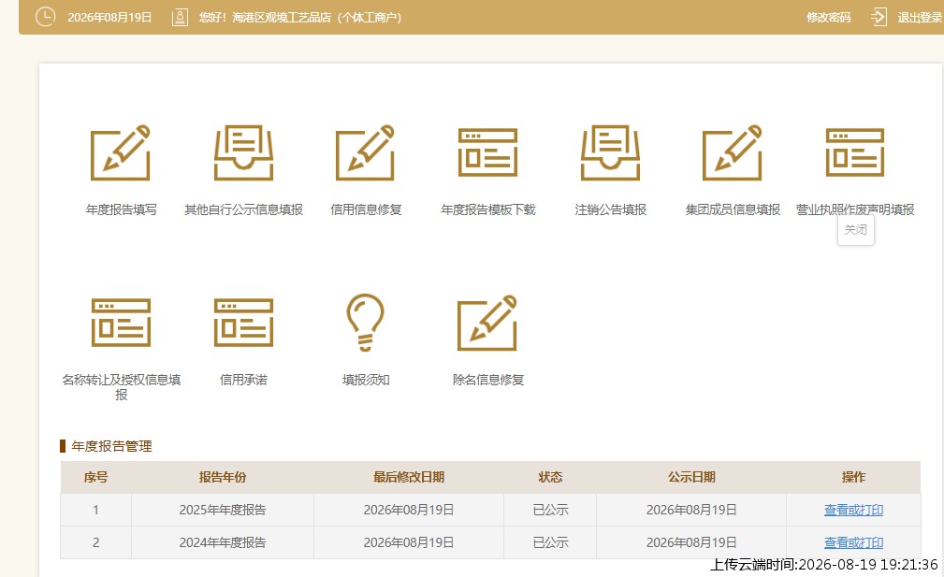This screenshot has width=944, height=577.
Task: Click the 年度报告管理 section heading
Action: pyautogui.click(x=111, y=446)
